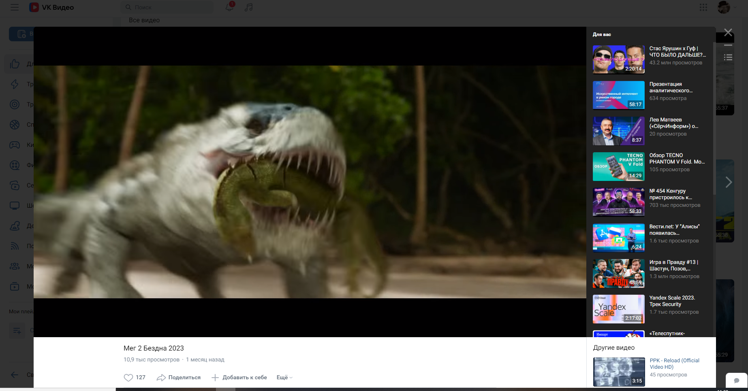
Task: Open the notifications bell
Action: pos(229,7)
